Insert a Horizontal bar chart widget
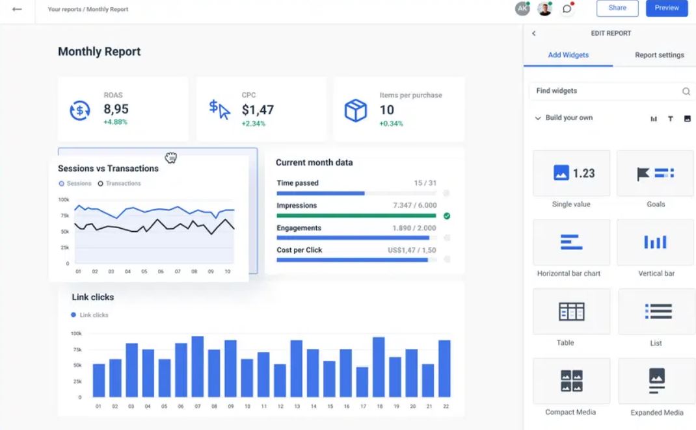Viewport: 696px width, 430px height. (x=571, y=242)
